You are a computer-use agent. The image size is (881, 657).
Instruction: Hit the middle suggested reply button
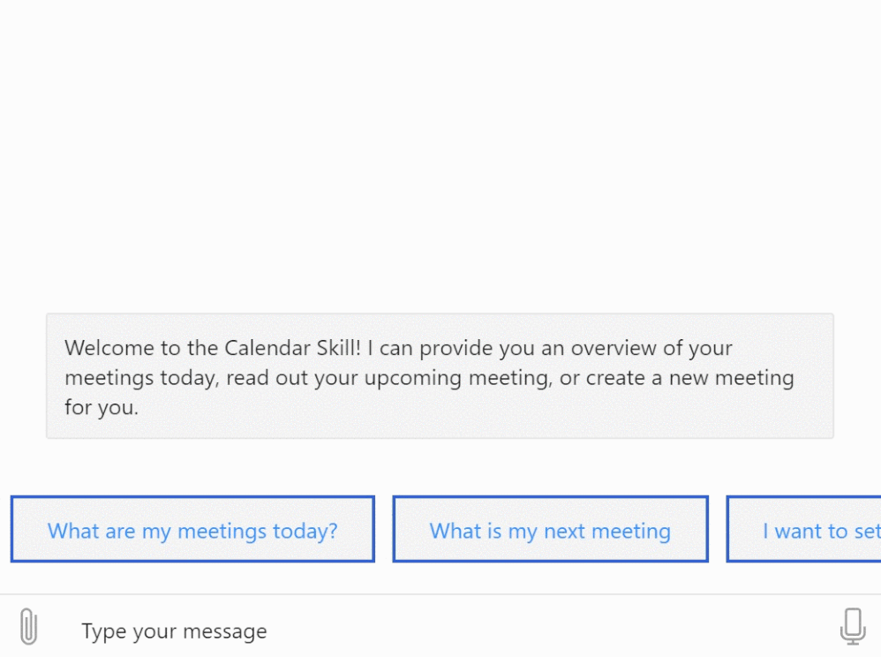[550, 530]
